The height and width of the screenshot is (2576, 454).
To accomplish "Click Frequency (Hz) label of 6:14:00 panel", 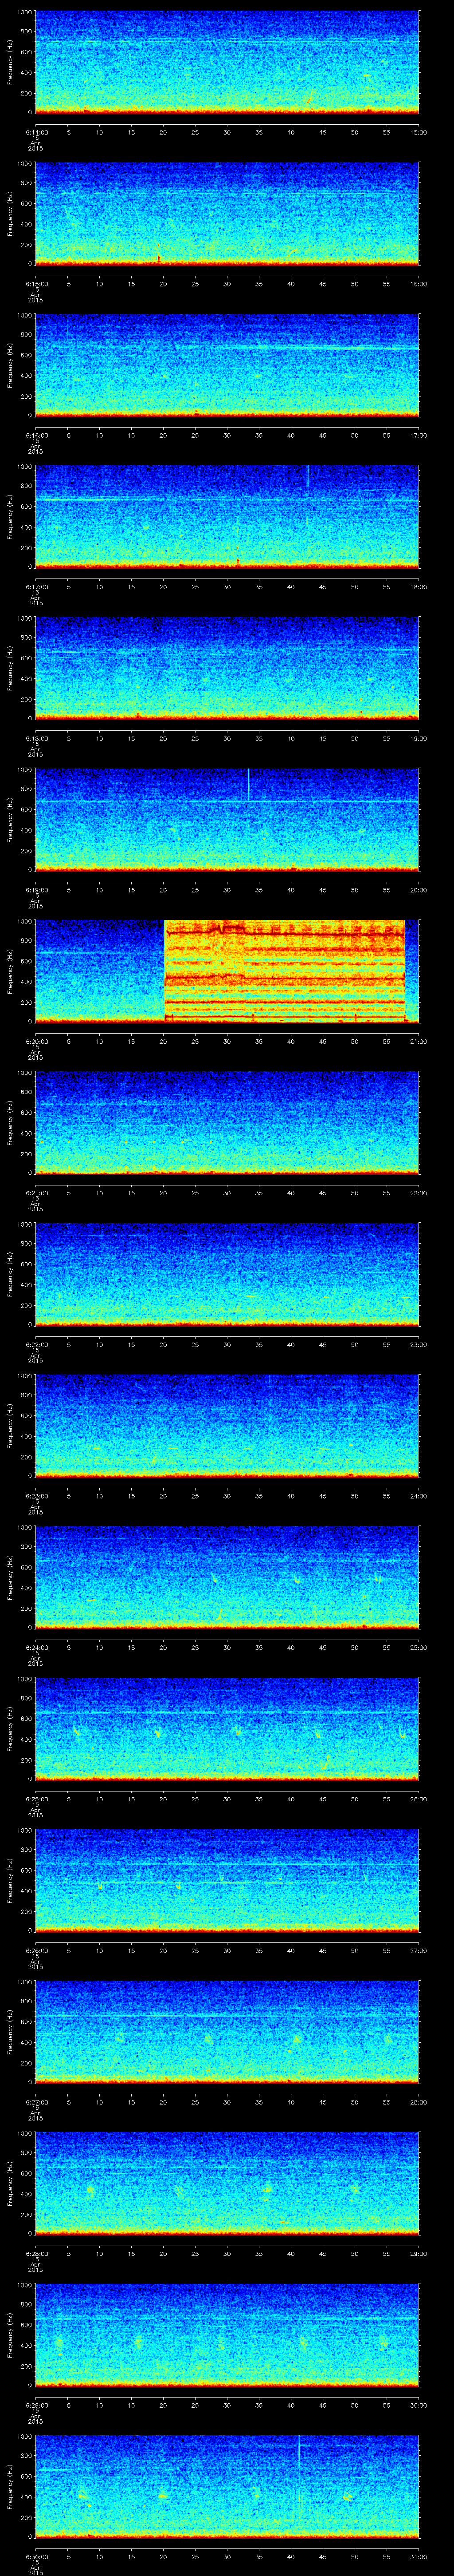I will coord(10,62).
